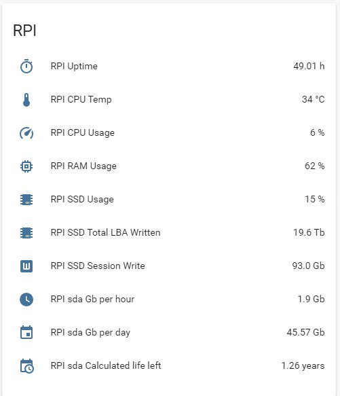Click the 1.26 years life left value
Image resolution: width=340 pixels, height=396 pixels.
coord(303,365)
